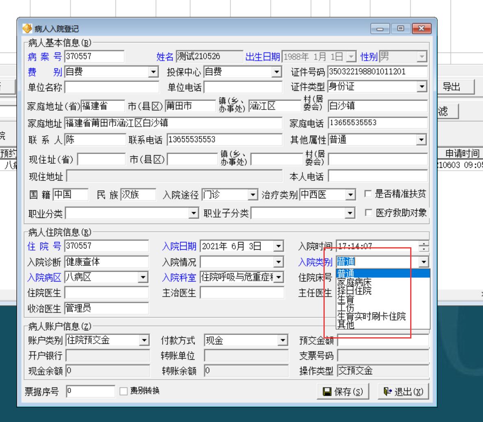Click the 本人电话 input field

click(x=378, y=176)
